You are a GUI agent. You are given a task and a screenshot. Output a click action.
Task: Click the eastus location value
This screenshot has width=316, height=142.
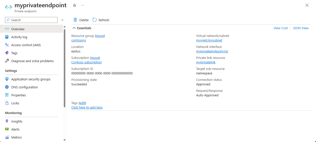point(76,51)
